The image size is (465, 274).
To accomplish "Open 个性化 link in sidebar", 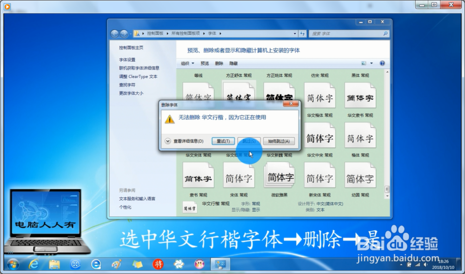I will pos(125,207).
